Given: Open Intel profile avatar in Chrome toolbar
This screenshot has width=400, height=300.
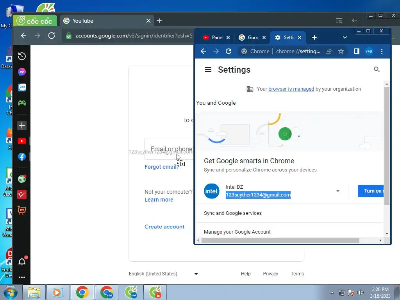Looking at the screenshot, I should pos(369,51).
